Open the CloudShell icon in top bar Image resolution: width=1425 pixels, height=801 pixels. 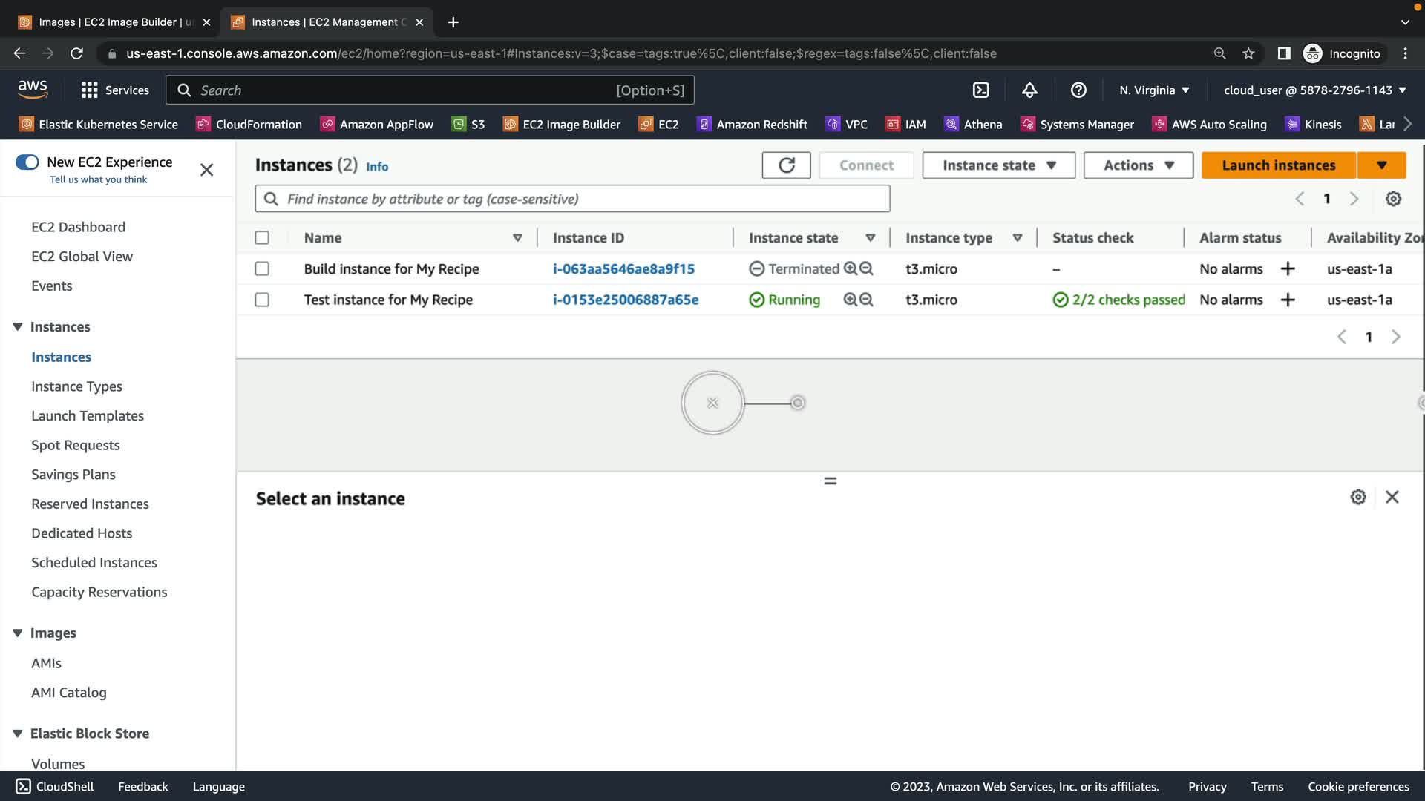[x=980, y=90]
